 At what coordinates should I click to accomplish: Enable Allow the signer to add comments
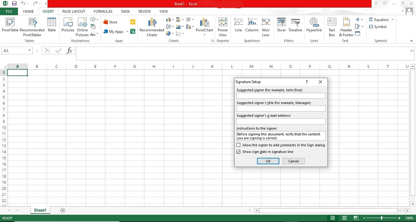click(238, 145)
